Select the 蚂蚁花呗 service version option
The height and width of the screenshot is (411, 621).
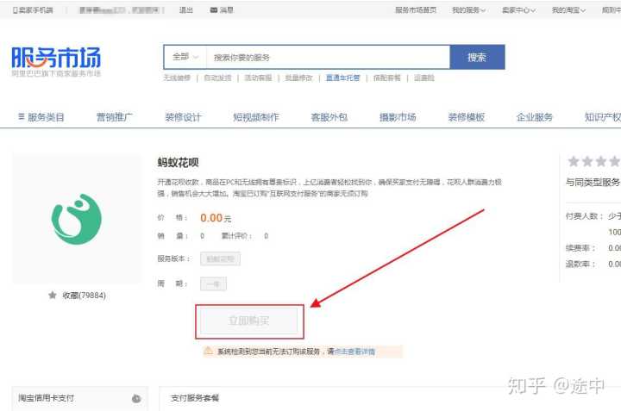[x=220, y=259]
